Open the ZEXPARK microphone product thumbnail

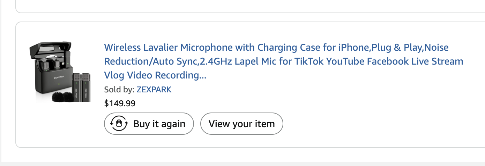(x=60, y=72)
